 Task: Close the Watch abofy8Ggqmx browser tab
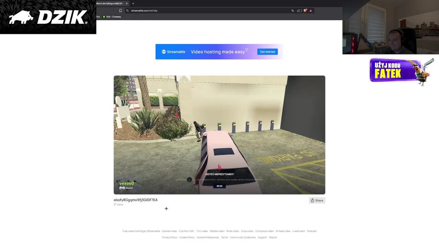(x=127, y=3)
